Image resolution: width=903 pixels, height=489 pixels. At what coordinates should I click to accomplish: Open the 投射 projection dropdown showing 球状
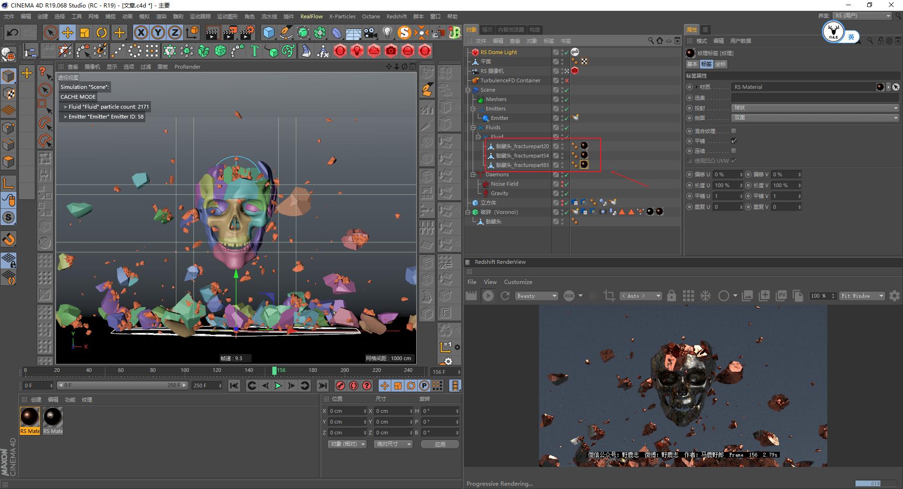(814, 108)
